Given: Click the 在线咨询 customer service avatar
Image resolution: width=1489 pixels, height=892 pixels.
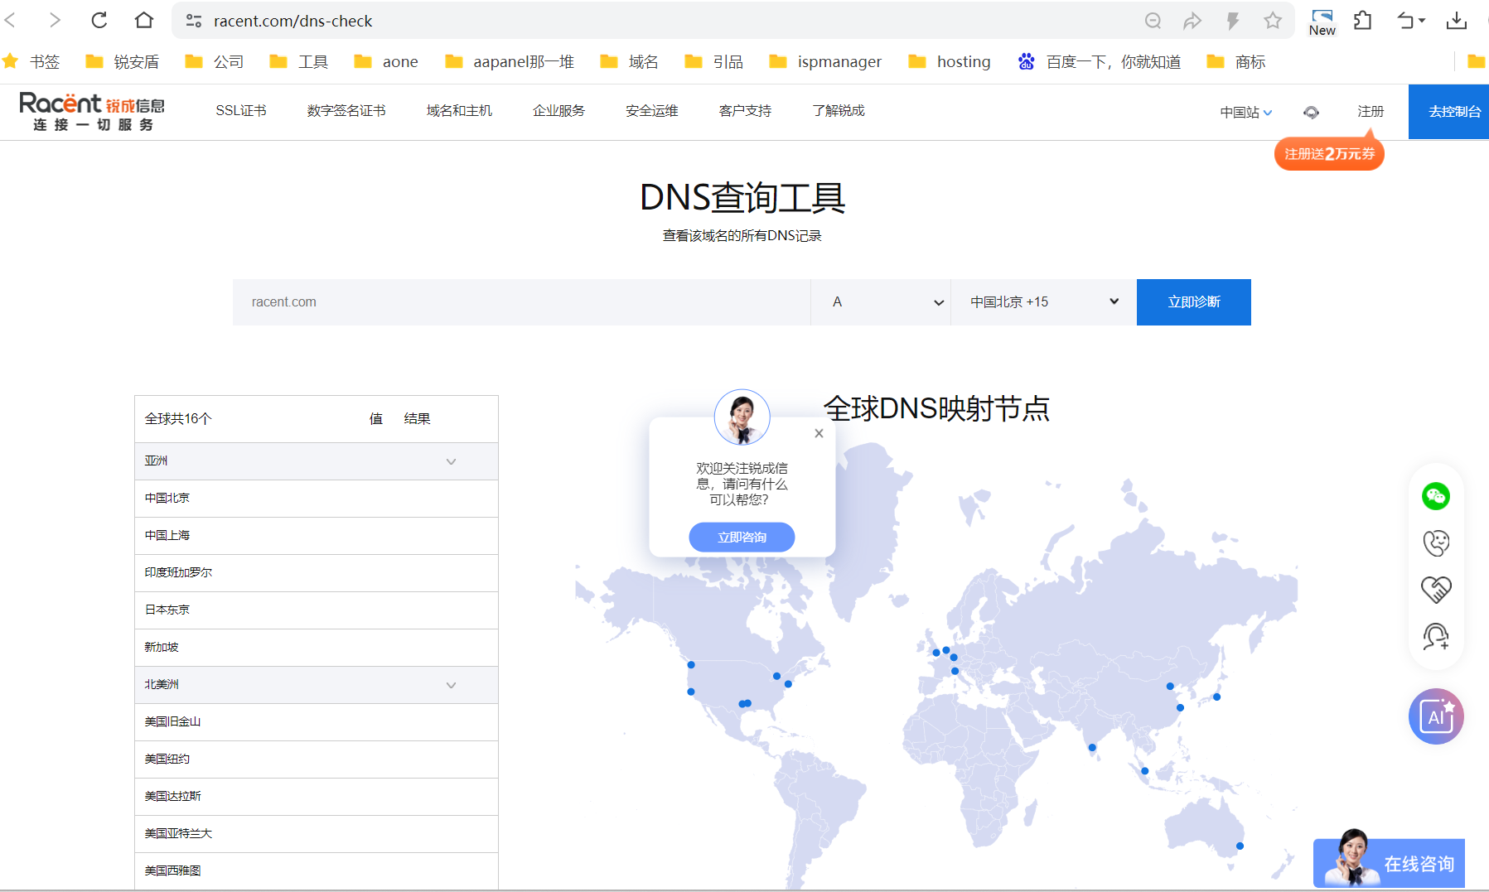Looking at the screenshot, I should [1350, 861].
